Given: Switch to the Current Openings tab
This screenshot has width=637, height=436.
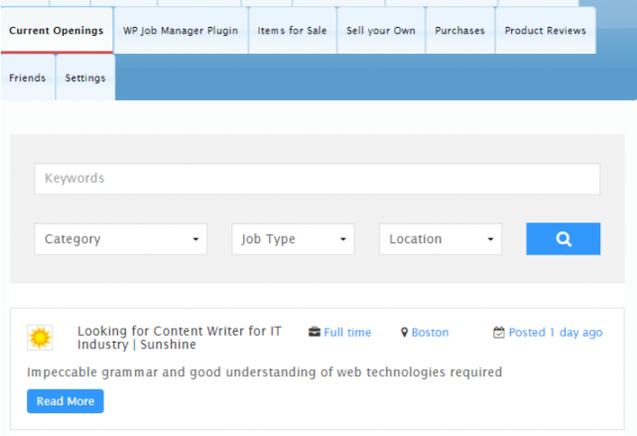Looking at the screenshot, I should [x=56, y=31].
